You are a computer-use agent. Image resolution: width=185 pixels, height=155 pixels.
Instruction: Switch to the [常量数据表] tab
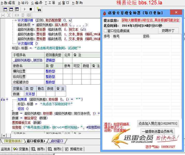coord(13,141)
